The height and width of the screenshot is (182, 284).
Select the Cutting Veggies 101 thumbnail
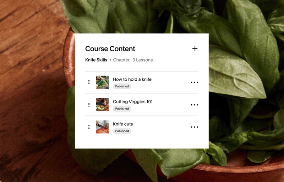tap(102, 104)
